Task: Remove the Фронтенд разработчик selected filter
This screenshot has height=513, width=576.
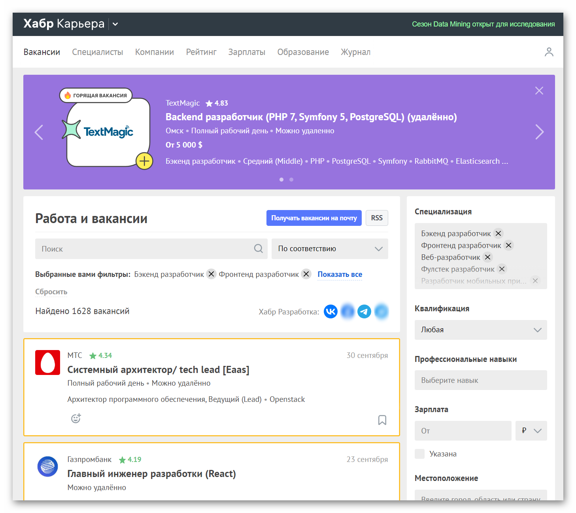Action: pos(306,274)
